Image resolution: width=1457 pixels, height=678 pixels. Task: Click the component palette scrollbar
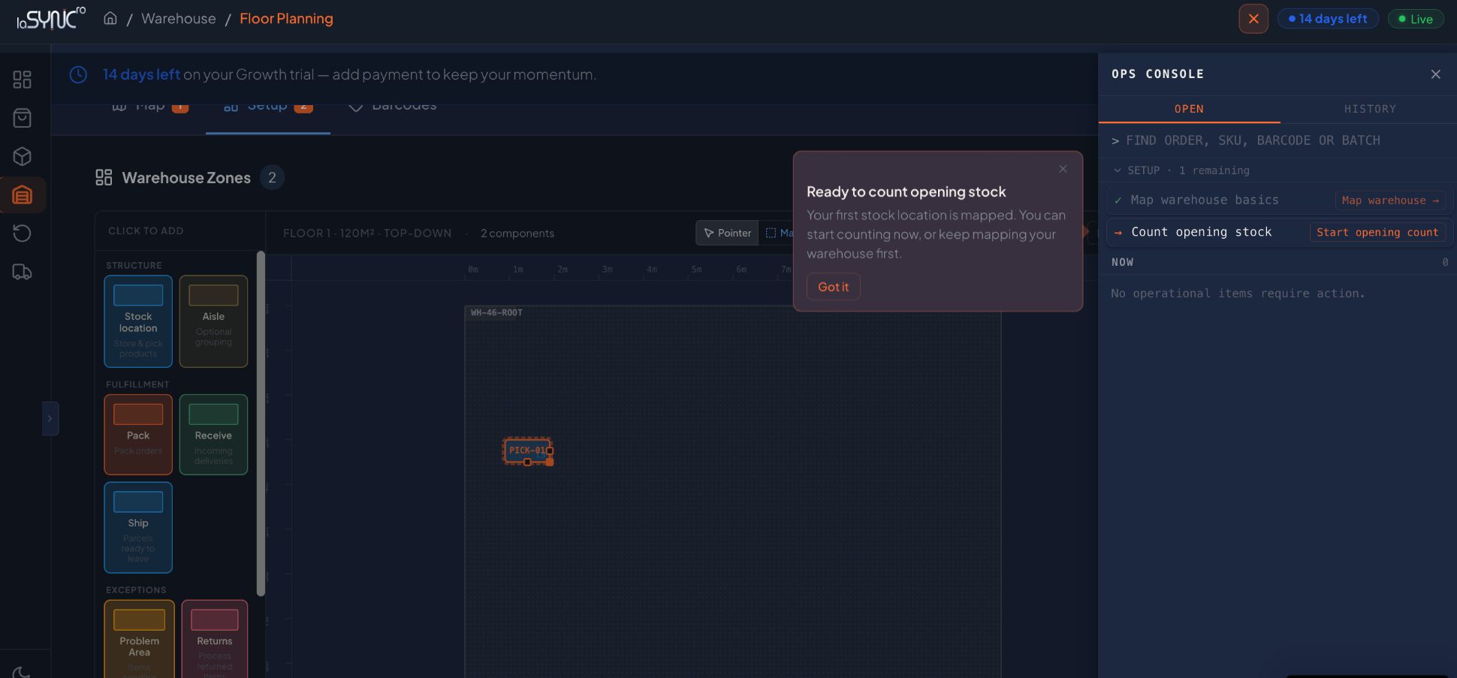point(261,423)
